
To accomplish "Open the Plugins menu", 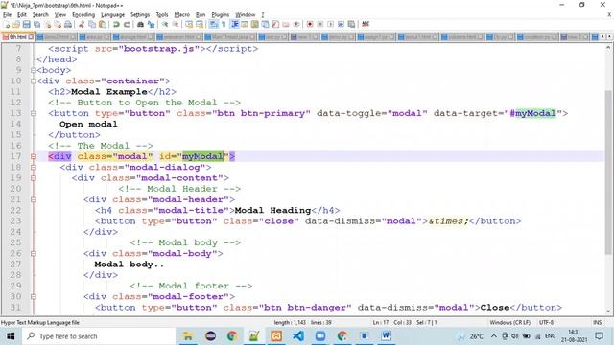I will coord(220,15).
